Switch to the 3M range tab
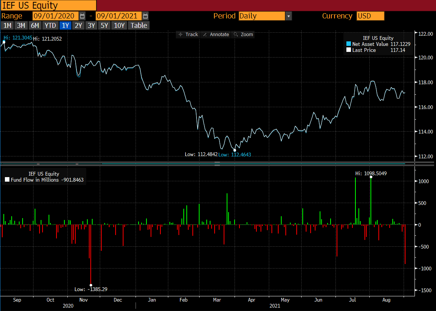Screen dimensions: 436x311 click(21, 26)
